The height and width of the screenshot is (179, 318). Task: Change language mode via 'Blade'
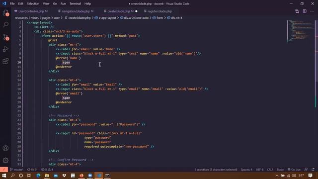point(280,170)
